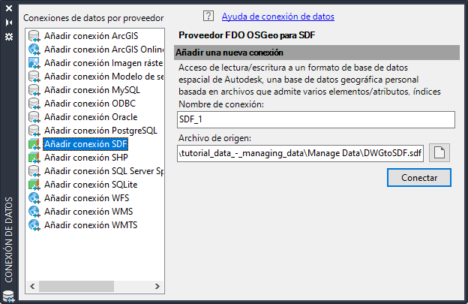Click the Archivo de origen path field
The width and height of the screenshot is (468, 304).
(300, 153)
